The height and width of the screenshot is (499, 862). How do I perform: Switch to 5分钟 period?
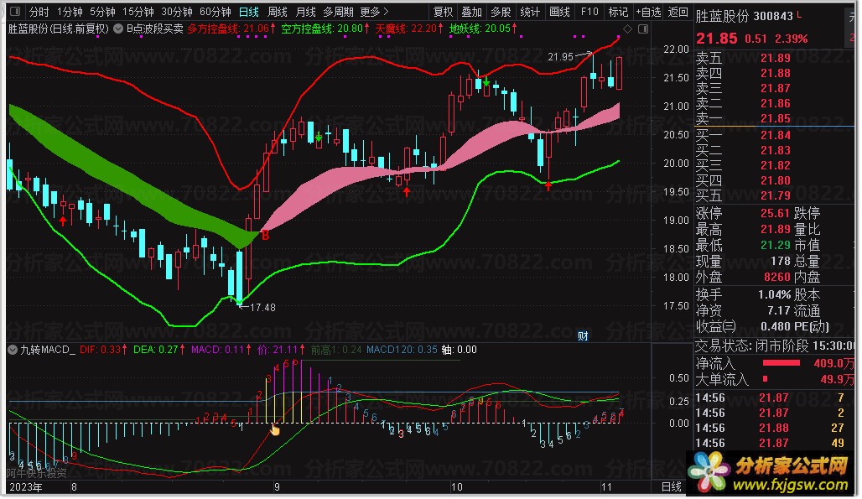click(102, 12)
